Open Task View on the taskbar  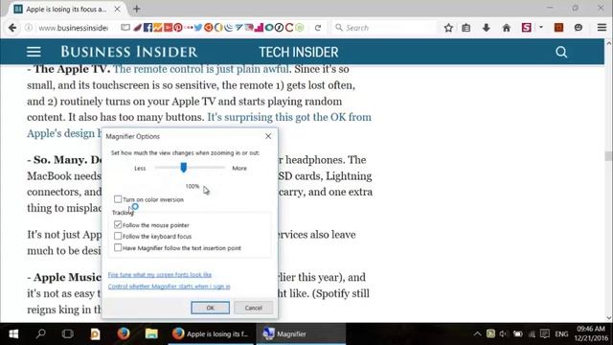(x=68, y=333)
